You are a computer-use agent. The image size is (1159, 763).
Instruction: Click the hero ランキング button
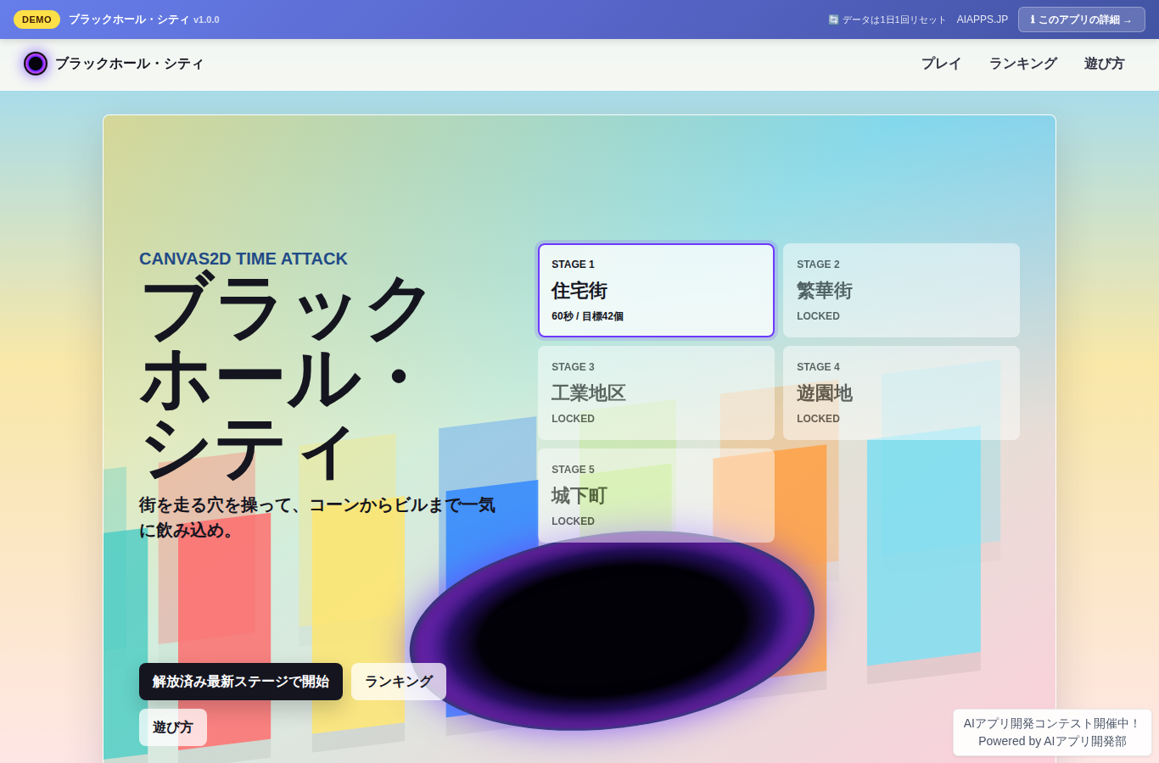tap(399, 682)
